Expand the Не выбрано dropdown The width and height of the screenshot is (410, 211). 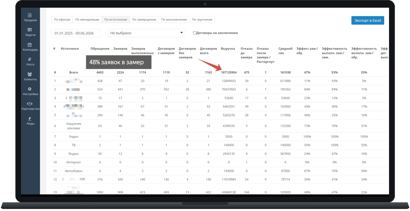click(147, 33)
